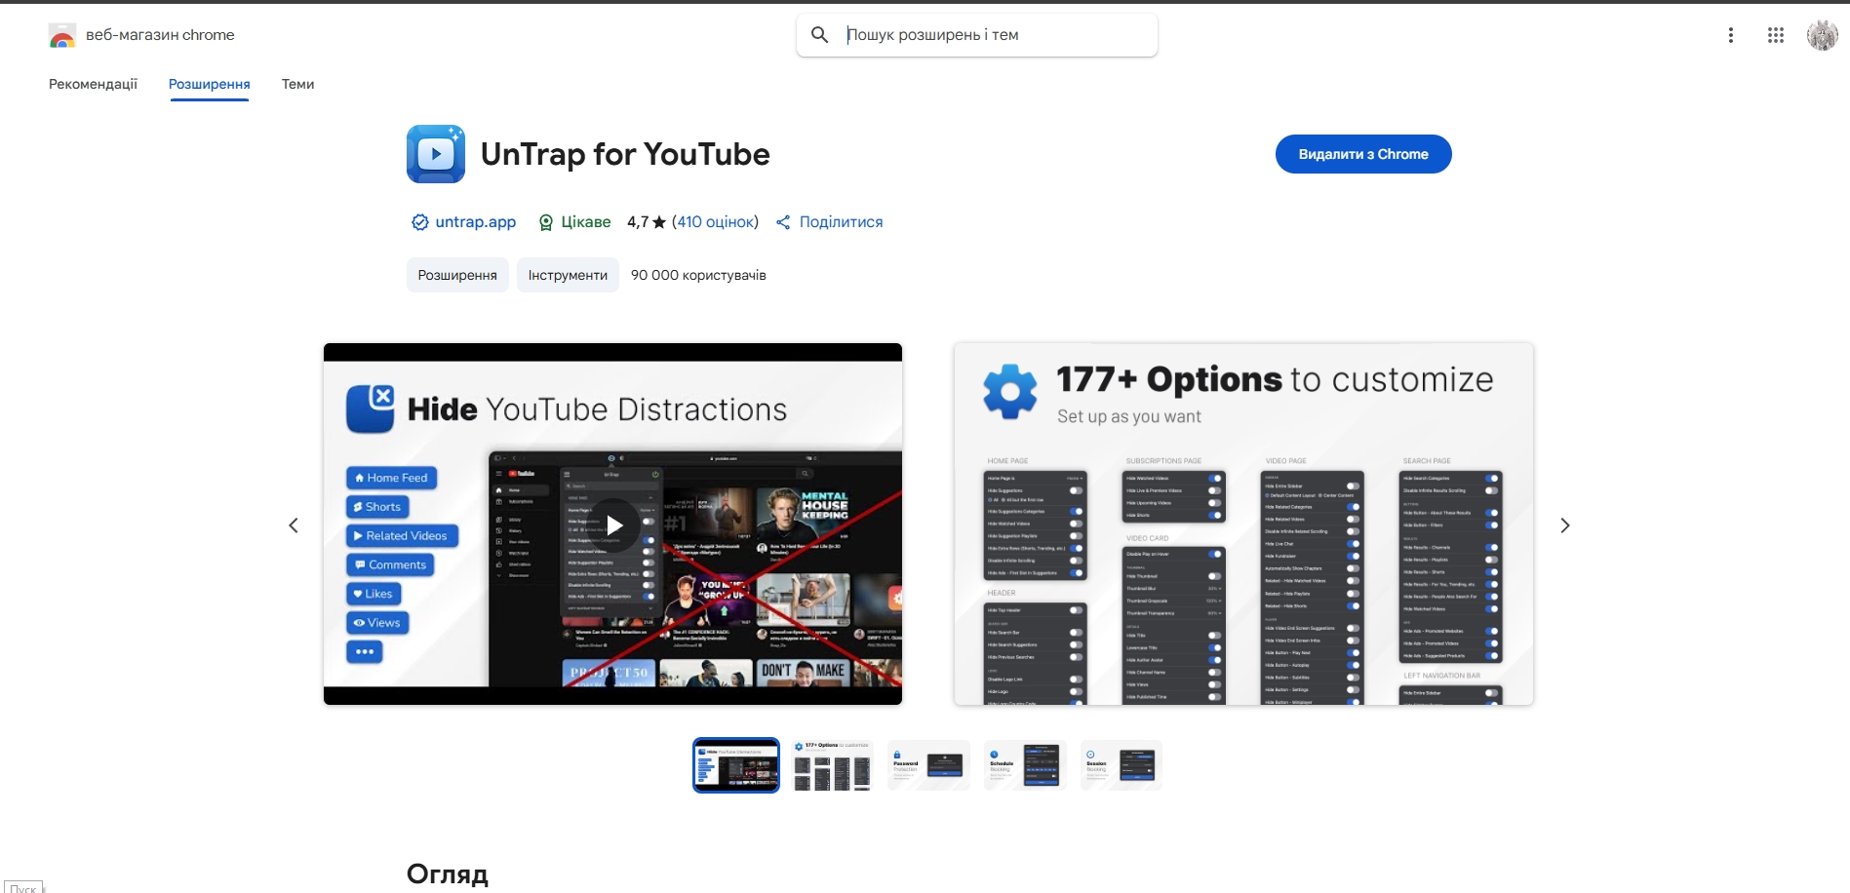Open the 410 оцінок ratings link

tap(716, 222)
